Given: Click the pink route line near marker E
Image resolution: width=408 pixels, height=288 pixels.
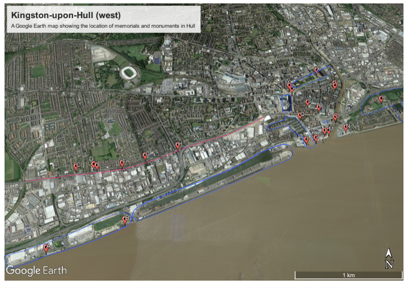Looking at the screenshot, I should 97,172.
